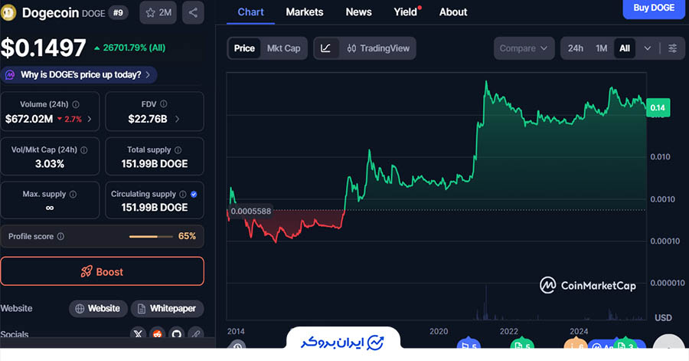Image resolution: width=689 pixels, height=361 pixels.
Task: Switch to TradingView candlestick chart
Action: pos(378,48)
